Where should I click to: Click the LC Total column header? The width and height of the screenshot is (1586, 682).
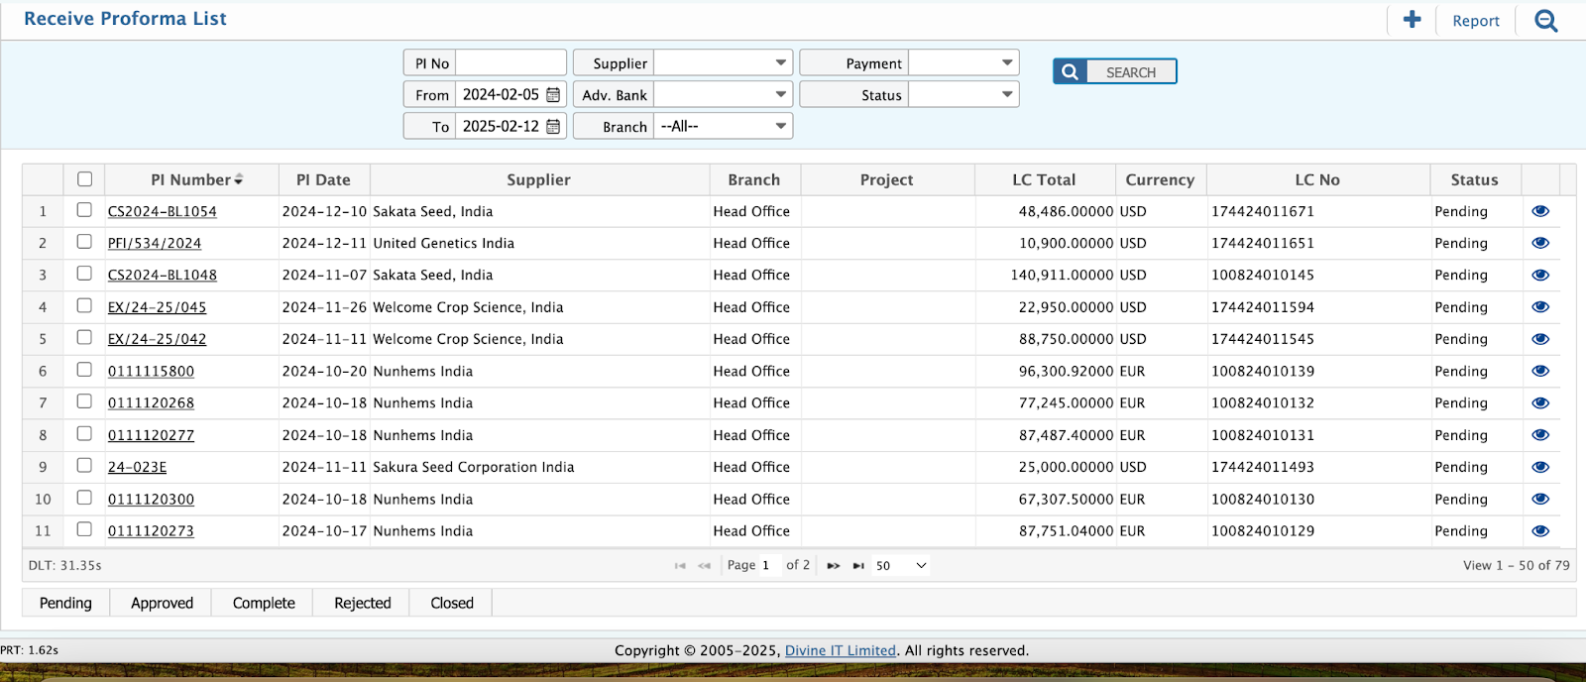click(1044, 179)
